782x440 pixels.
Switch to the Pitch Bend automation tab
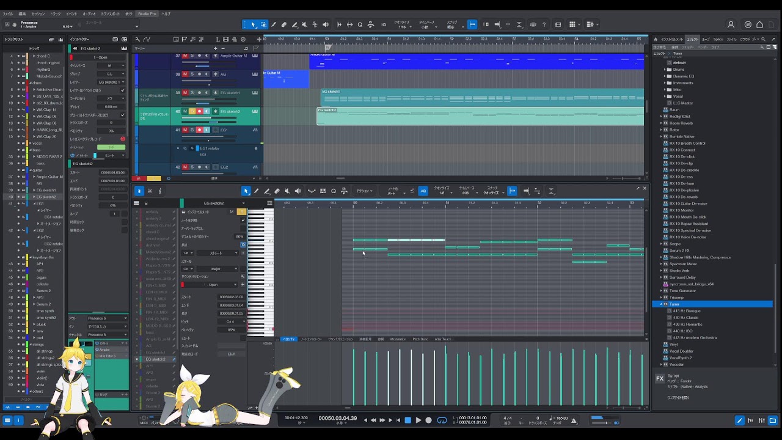(x=420, y=339)
